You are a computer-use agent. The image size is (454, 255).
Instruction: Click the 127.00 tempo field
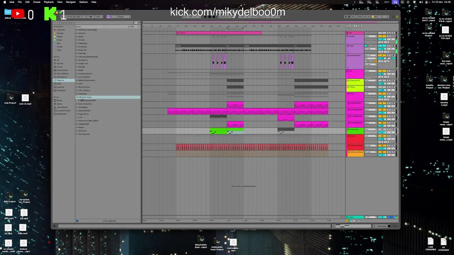[69, 17]
